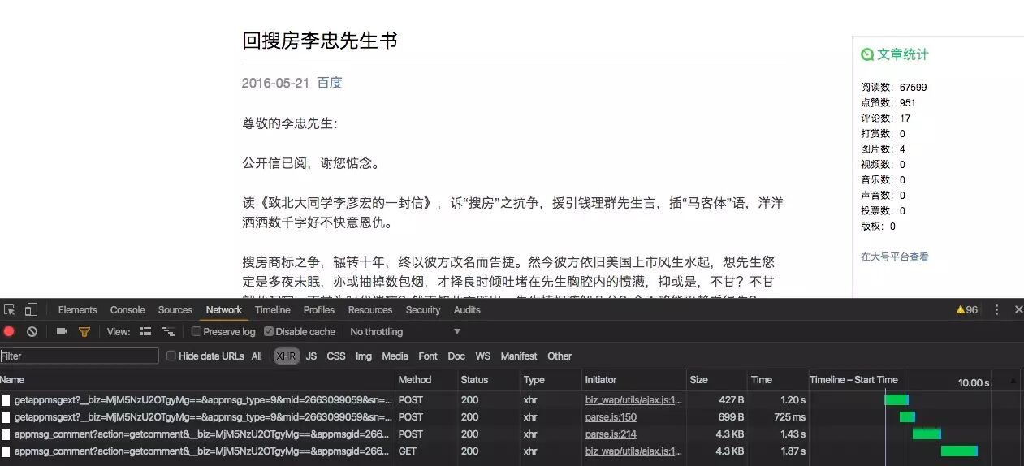Uncheck the Disable cache checkbox
The width and height of the screenshot is (1024, 466).
coord(269,331)
